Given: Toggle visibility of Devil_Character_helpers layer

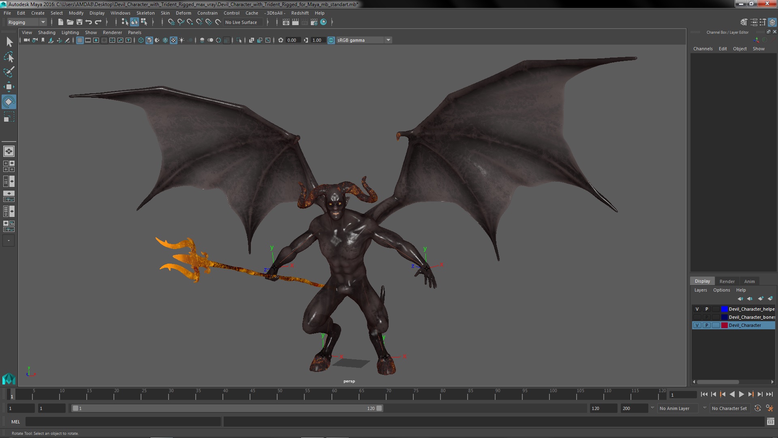Looking at the screenshot, I should [x=697, y=309].
